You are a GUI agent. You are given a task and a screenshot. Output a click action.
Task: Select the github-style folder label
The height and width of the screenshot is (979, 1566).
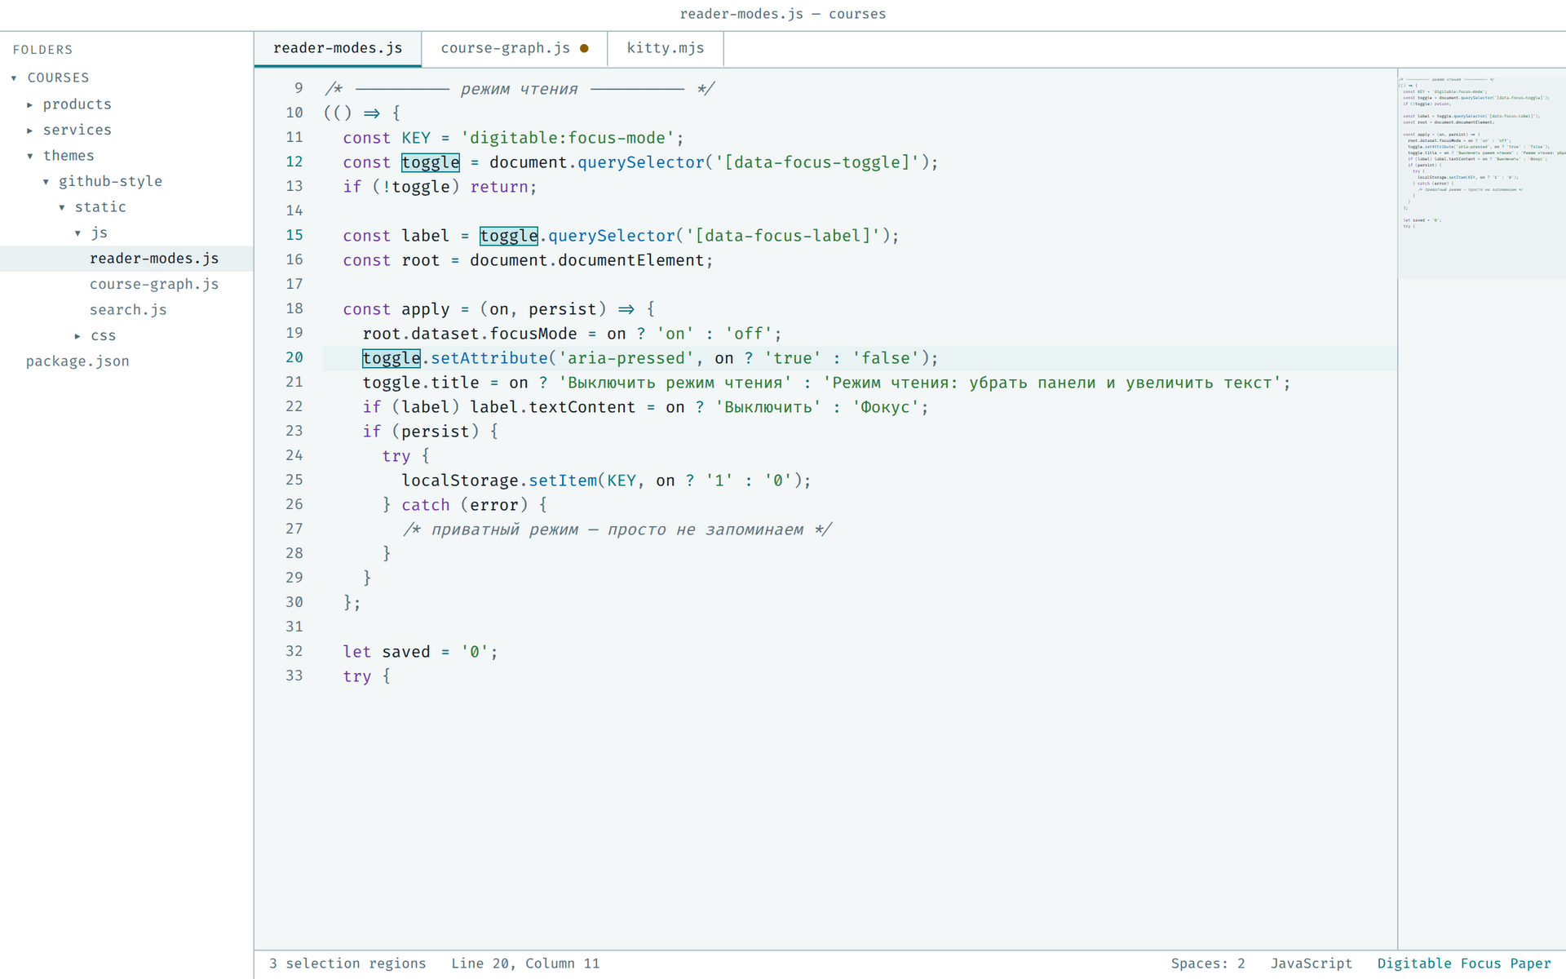click(110, 181)
